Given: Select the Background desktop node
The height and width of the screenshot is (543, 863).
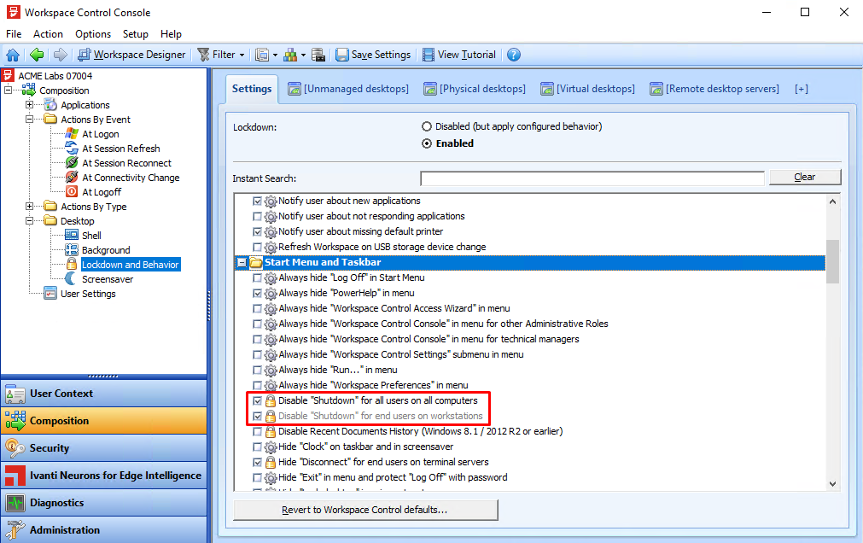Looking at the screenshot, I should tap(106, 250).
